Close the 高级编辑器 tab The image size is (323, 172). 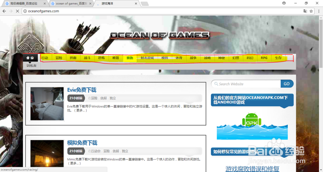[45, 4]
